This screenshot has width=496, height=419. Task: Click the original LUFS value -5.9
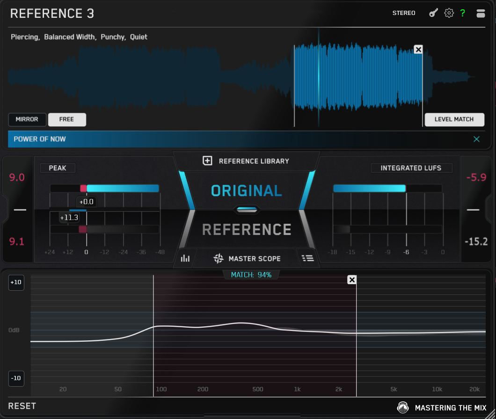[x=476, y=177]
